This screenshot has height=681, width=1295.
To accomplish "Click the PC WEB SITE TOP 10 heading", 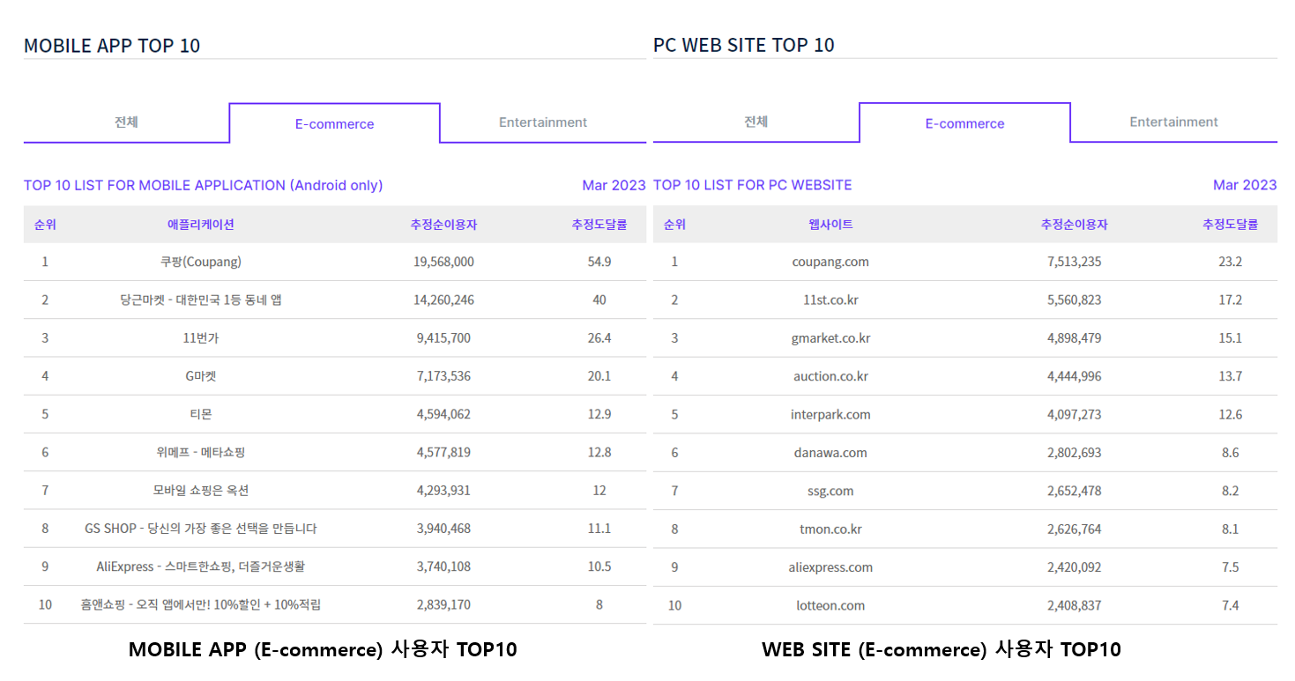I will (744, 45).
